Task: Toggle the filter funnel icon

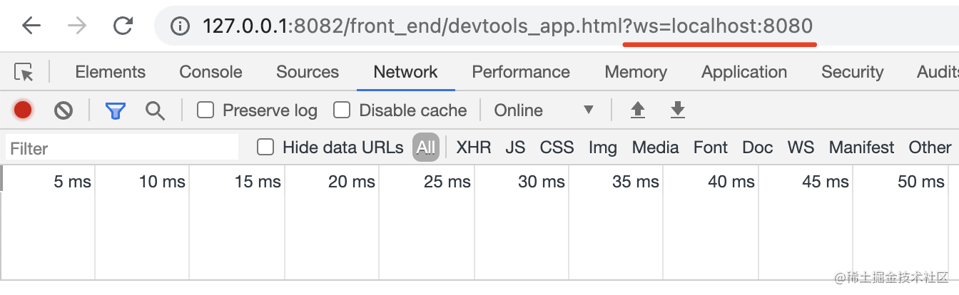Action: click(x=116, y=110)
